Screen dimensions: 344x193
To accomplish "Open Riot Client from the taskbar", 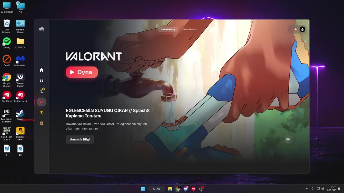I will tap(193, 189).
